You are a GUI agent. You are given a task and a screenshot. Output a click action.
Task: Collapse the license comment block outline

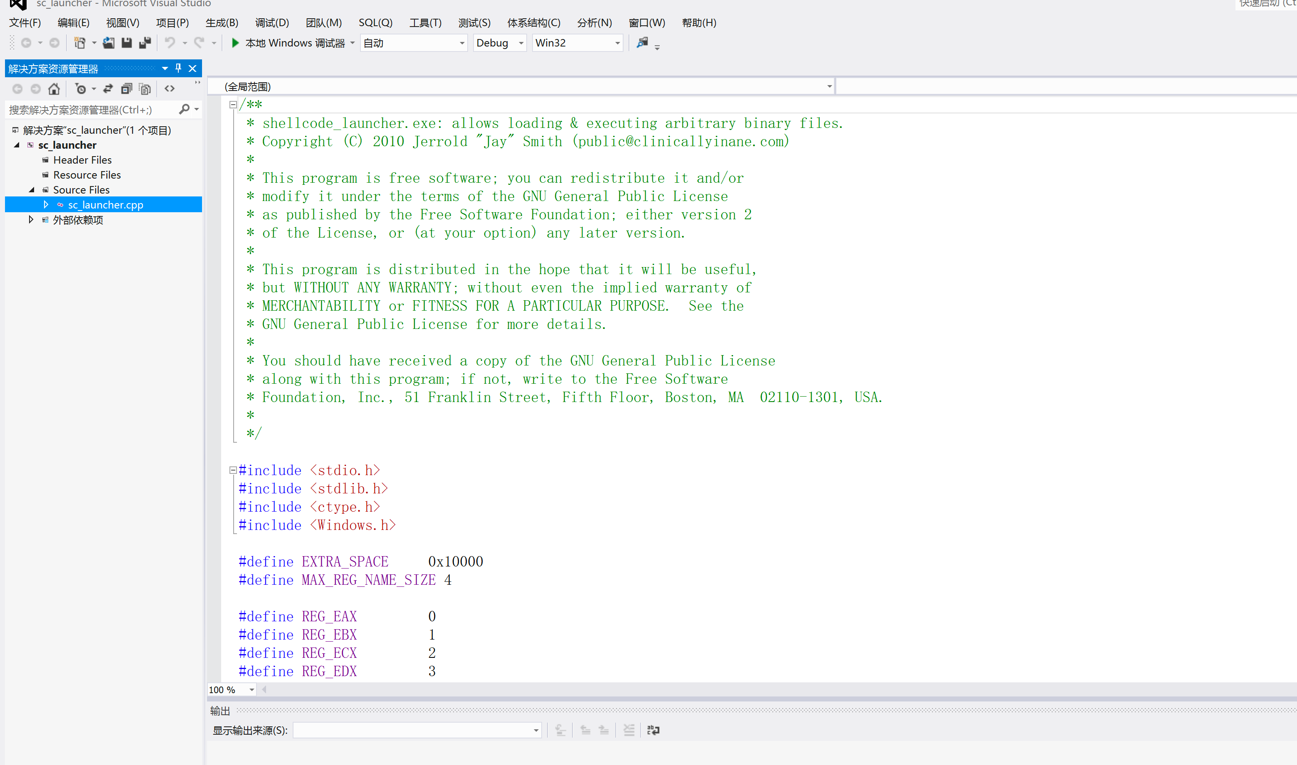[x=233, y=105]
